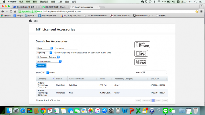
Task: Change the Show entries count dropdown
Action: coord(45,73)
